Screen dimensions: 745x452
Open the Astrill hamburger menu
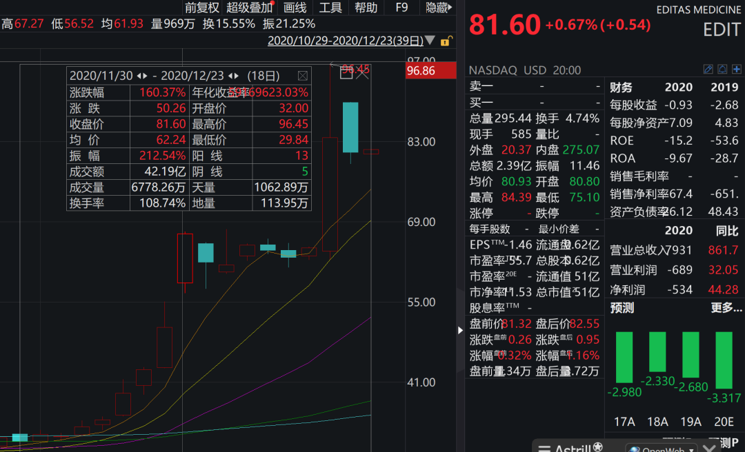pos(544,449)
